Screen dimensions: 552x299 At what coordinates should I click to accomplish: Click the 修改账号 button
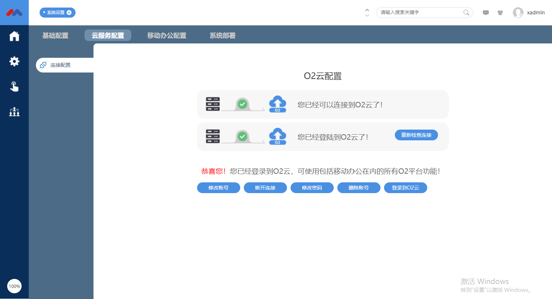pyautogui.click(x=219, y=188)
